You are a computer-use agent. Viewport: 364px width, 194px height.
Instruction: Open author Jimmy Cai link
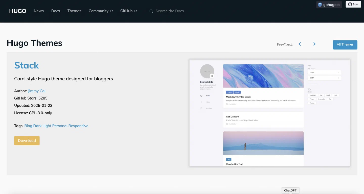37,91
